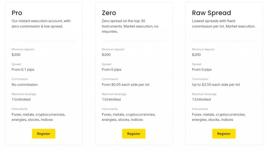Click the Instruments list in Pro card
This screenshot has width=267, height=151.
tap(38, 117)
